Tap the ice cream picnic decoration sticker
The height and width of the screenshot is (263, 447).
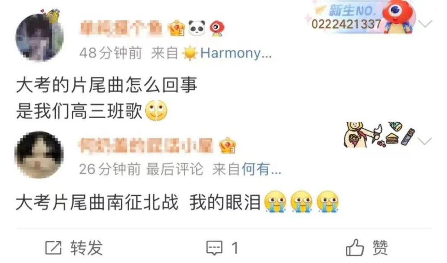click(379, 135)
